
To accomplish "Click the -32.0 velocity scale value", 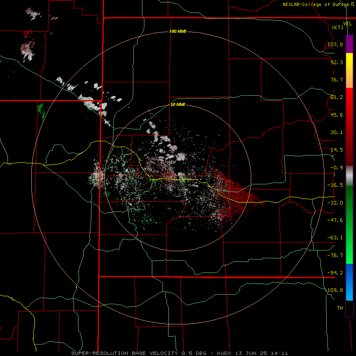I will coord(335,203).
